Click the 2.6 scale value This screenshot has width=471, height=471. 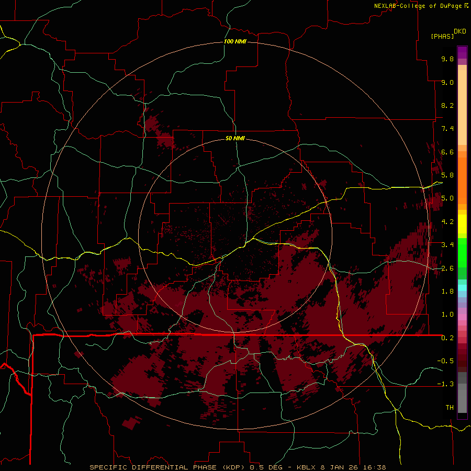click(x=447, y=268)
